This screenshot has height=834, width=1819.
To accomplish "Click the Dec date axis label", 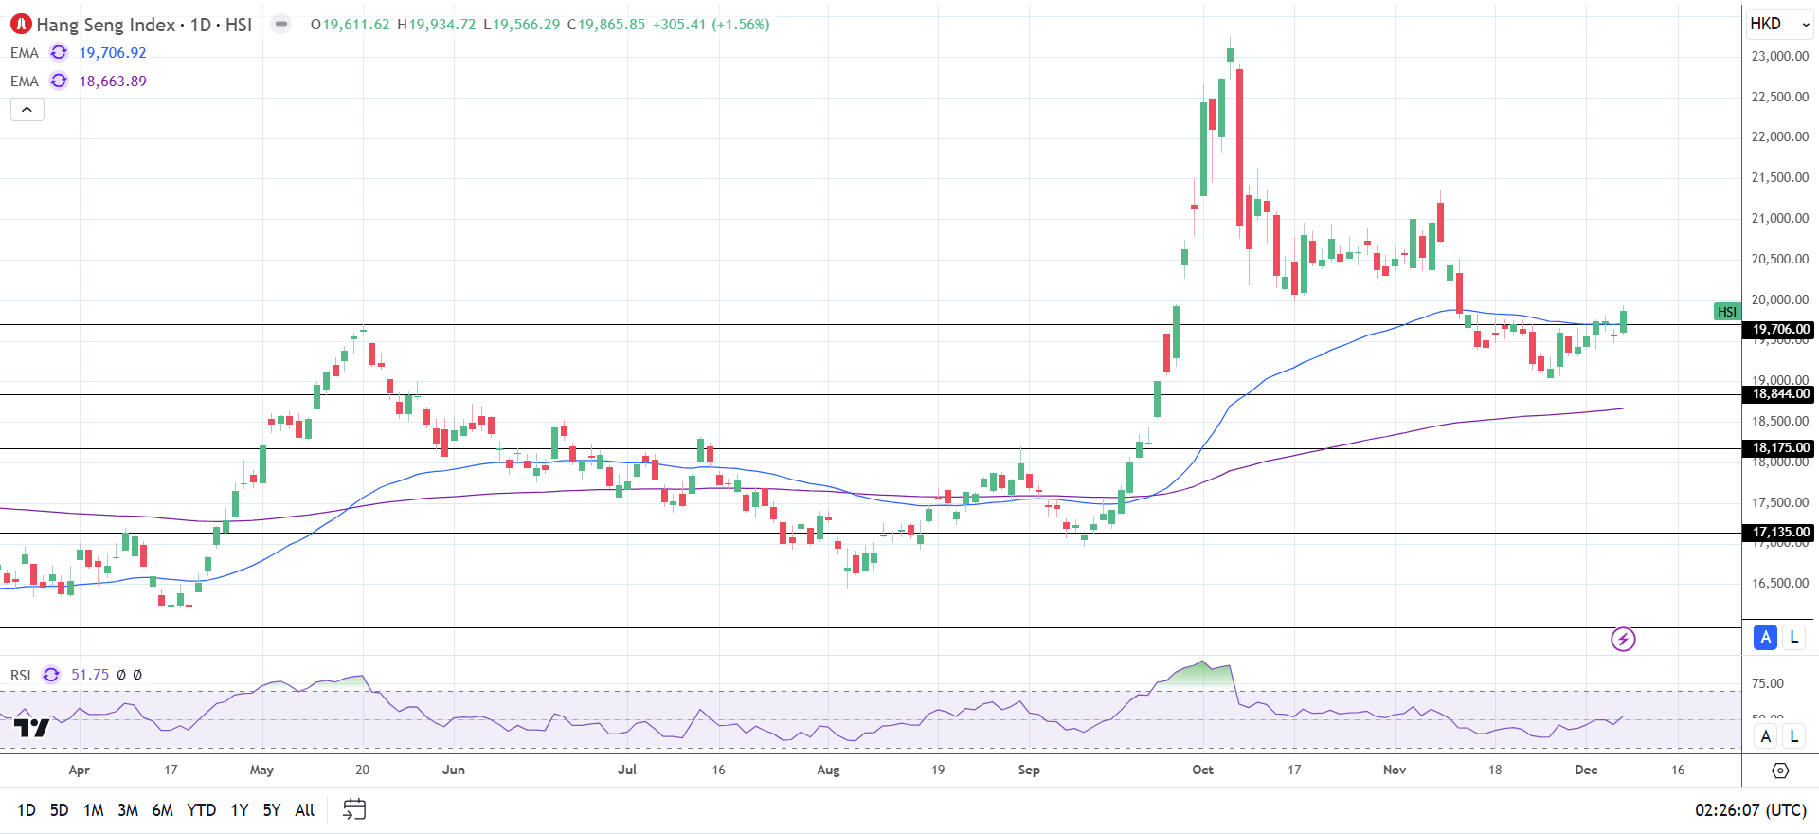I will pyautogui.click(x=1587, y=770).
